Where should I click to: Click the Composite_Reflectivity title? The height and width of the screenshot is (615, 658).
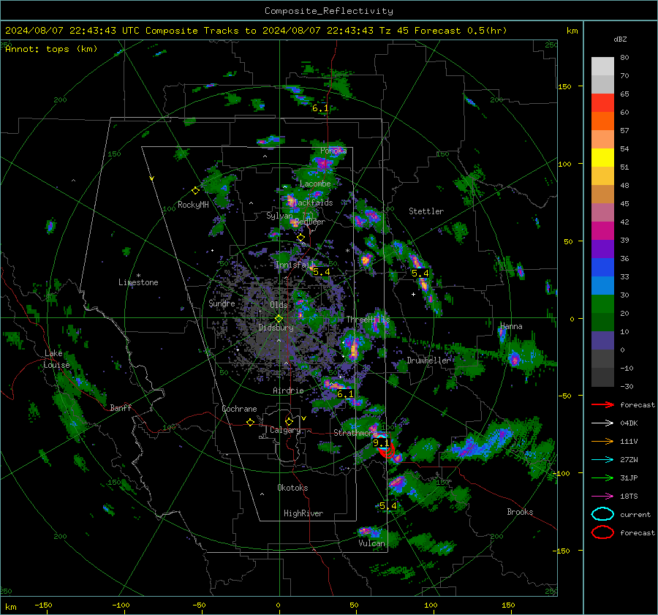(x=329, y=11)
